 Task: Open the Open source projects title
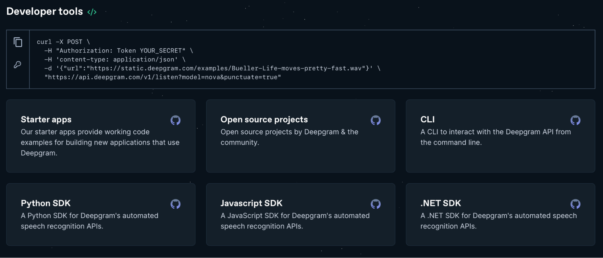click(x=264, y=120)
